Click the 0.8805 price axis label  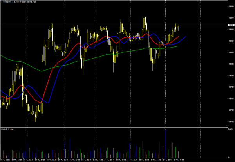click(231, 64)
